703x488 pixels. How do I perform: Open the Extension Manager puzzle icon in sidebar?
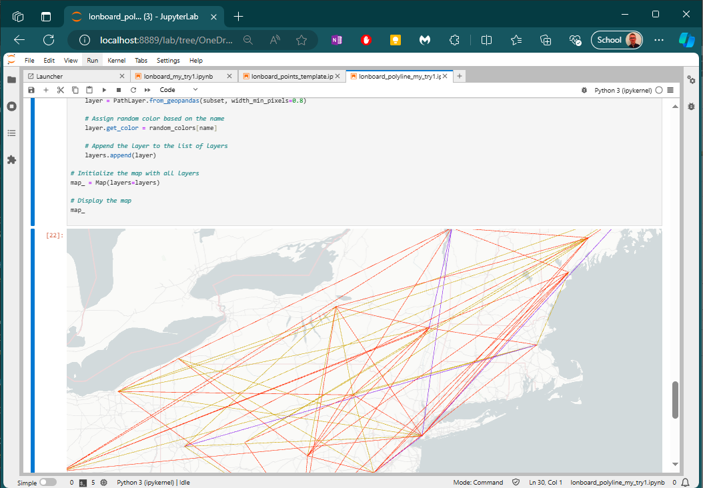[x=11, y=160]
